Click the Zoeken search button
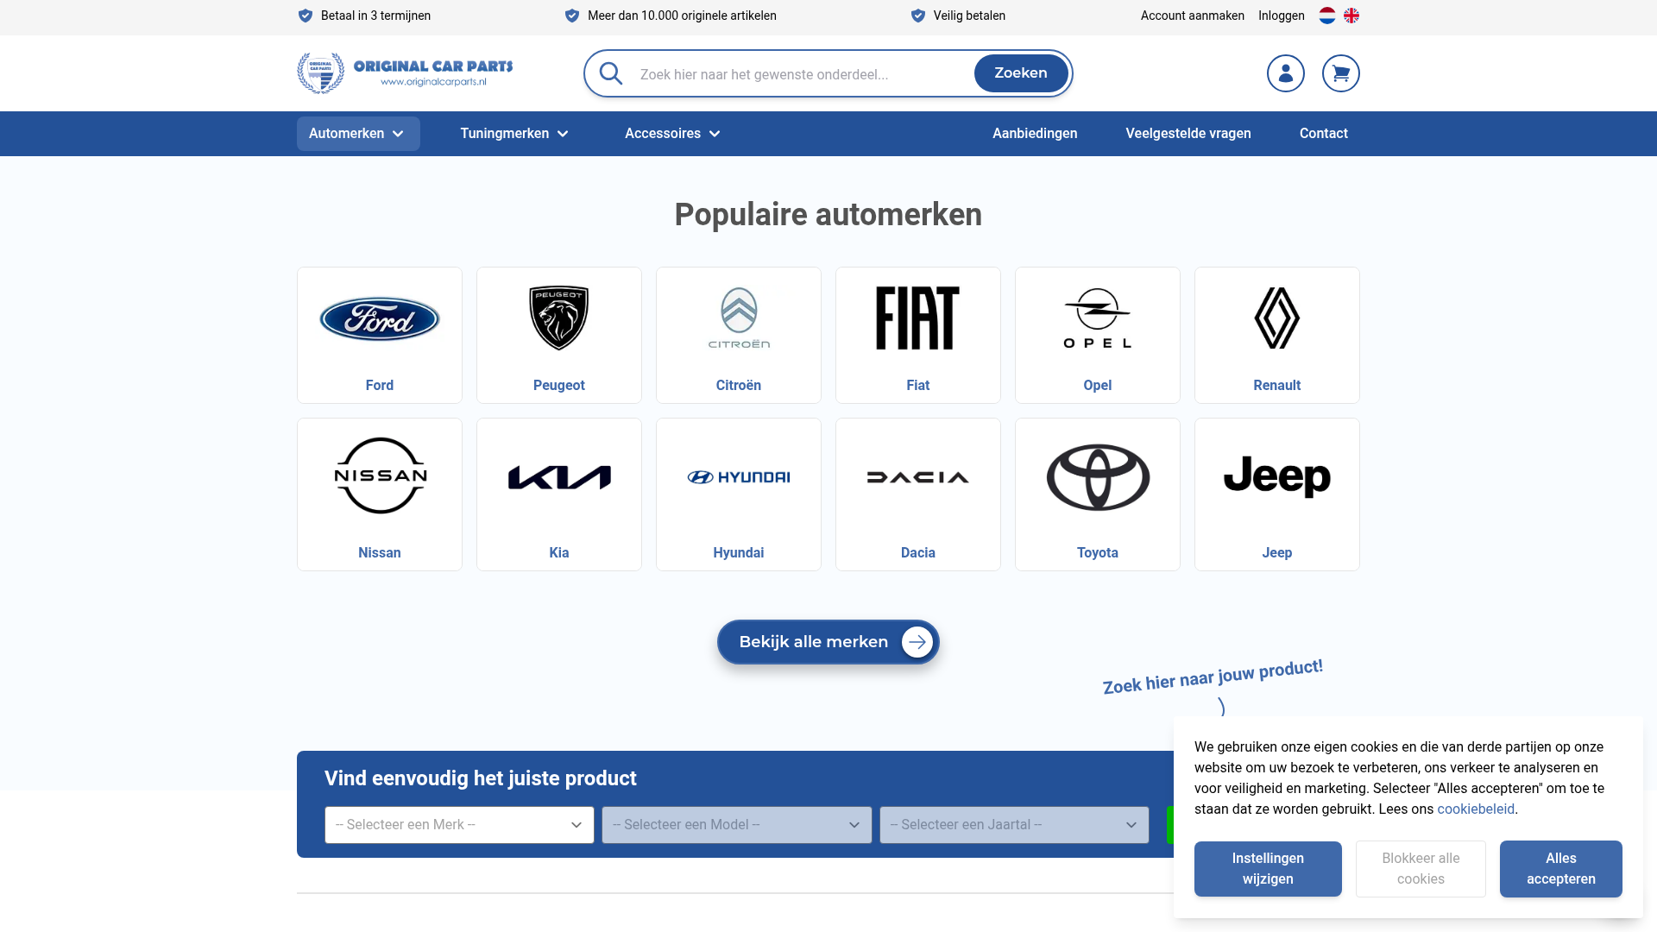The width and height of the screenshot is (1657, 932). coord(1021,73)
